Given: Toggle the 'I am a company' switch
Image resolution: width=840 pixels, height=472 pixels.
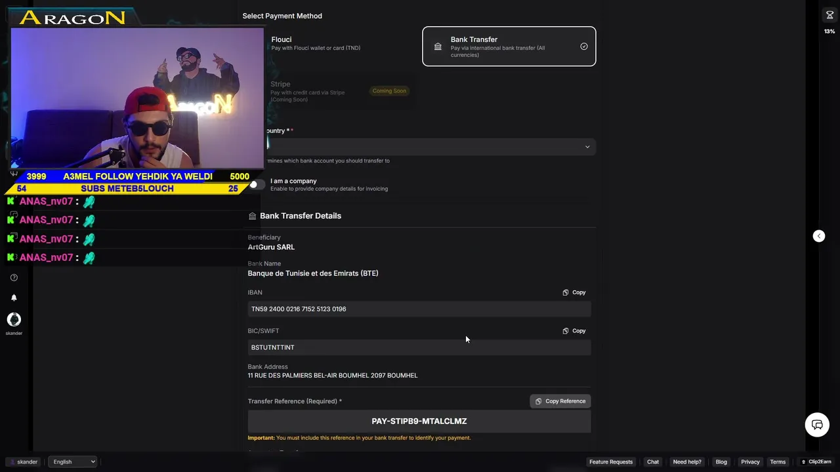Looking at the screenshot, I should point(257,185).
